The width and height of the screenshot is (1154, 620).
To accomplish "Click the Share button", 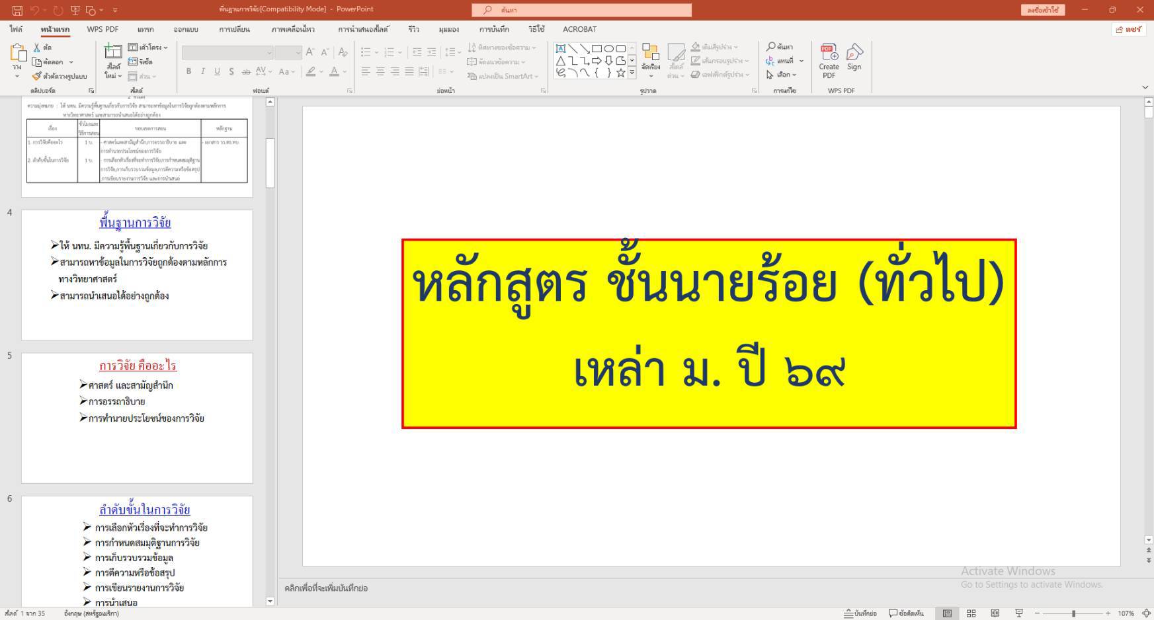I will [x=1129, y=30].
